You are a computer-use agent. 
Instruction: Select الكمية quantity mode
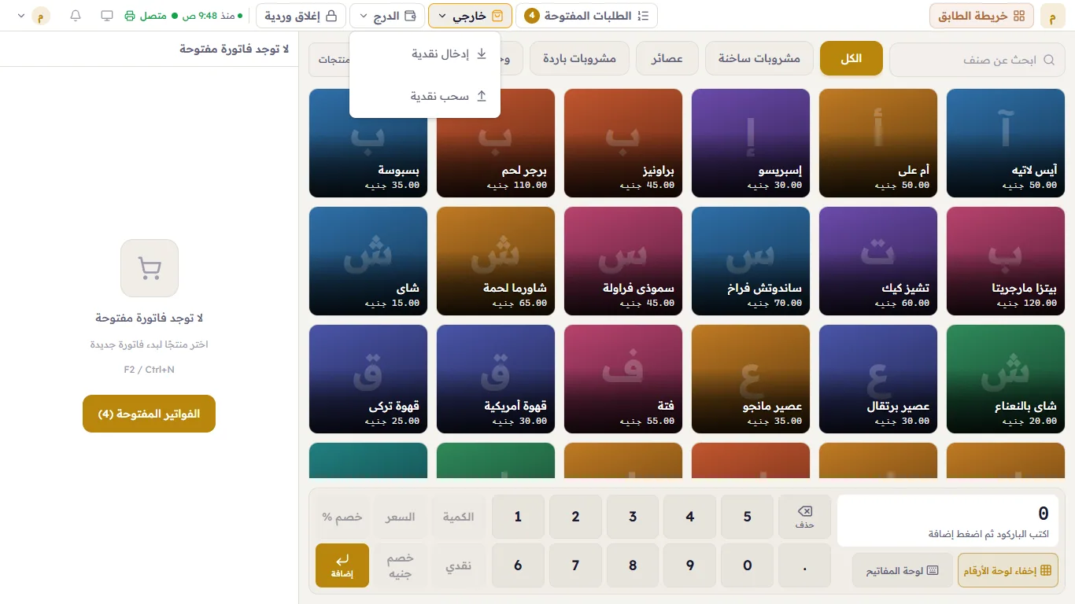pos(458,517)
